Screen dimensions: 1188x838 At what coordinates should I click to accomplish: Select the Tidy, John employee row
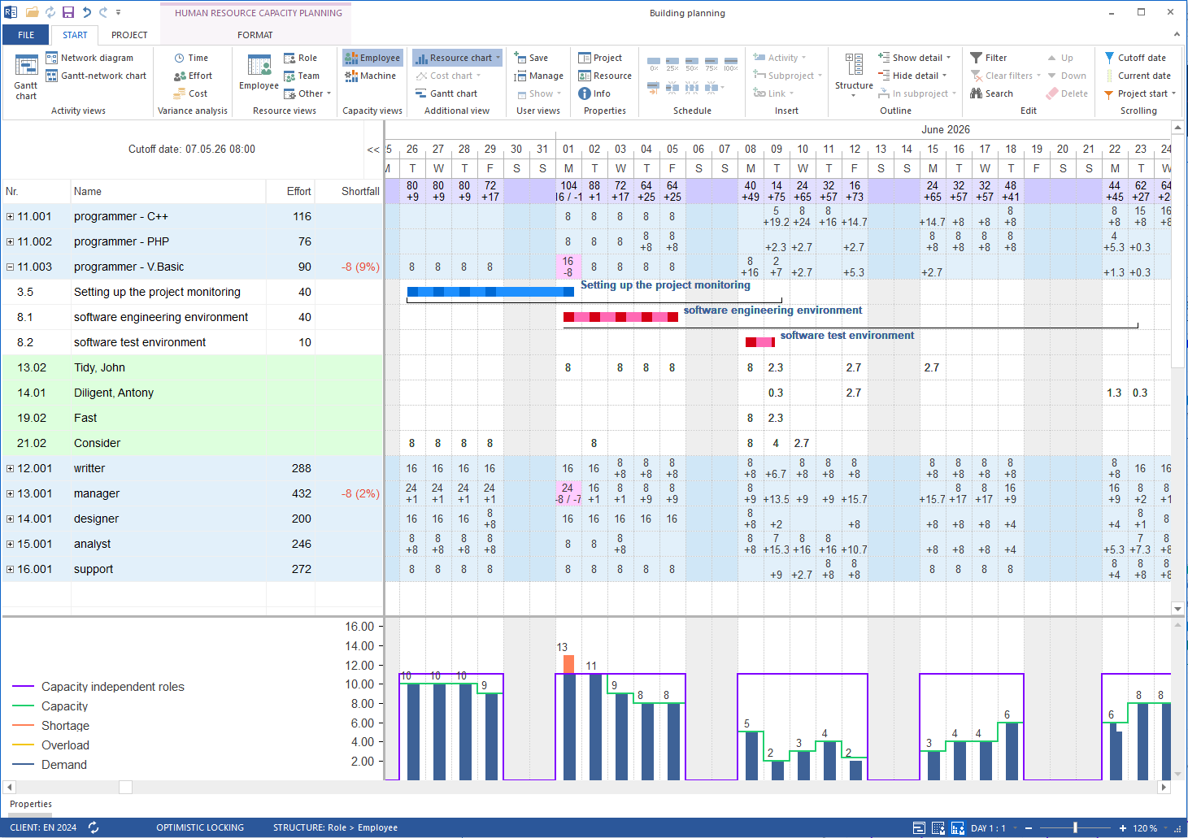(192, 367)
